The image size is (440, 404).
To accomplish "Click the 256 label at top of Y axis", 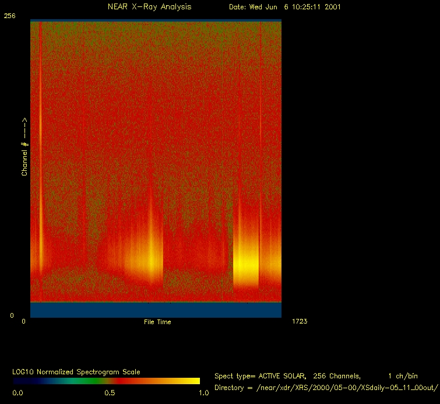I will 10,16.
